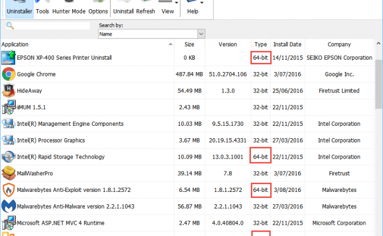Open the Search by Name combo box

(x=152, y=34)
